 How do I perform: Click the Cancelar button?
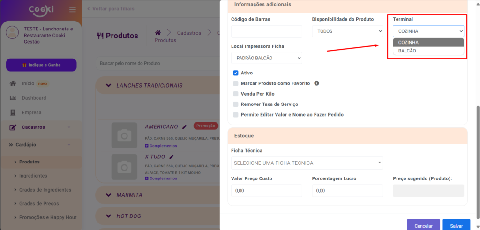click(423, 225)
